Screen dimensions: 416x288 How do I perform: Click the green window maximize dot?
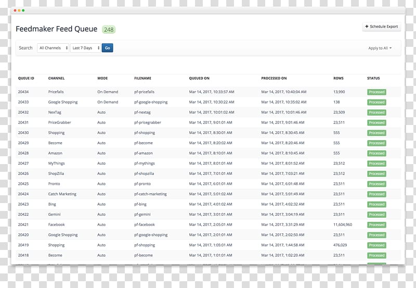[x=23, y=10]
